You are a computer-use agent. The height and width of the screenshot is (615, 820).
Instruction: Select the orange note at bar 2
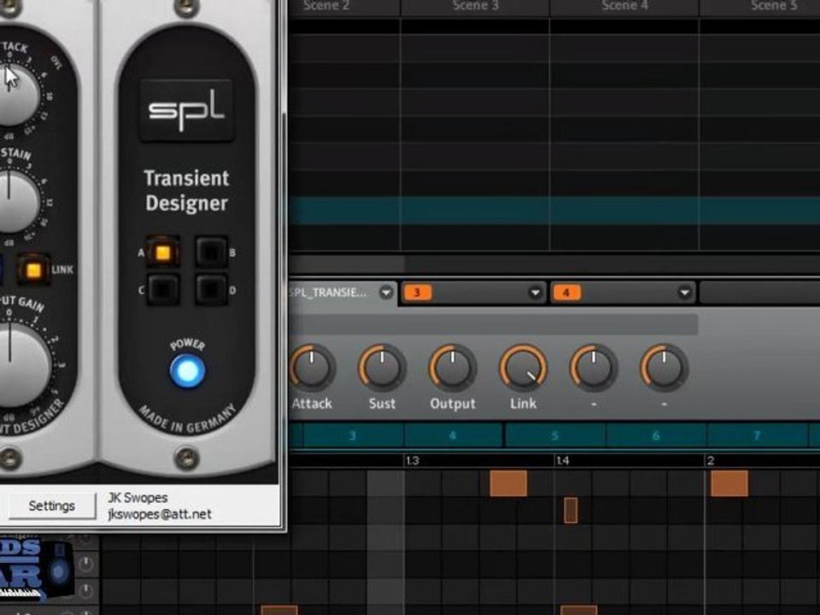[729, 483]
